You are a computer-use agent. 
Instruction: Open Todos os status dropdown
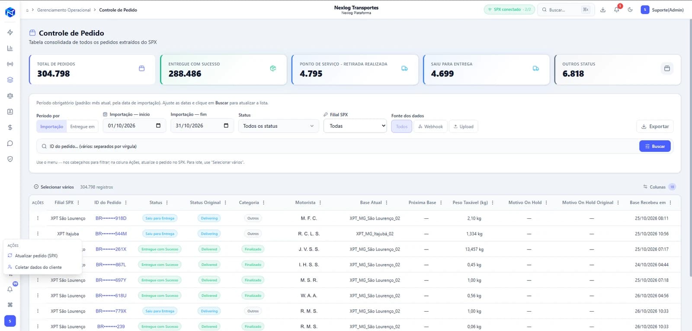279,126
